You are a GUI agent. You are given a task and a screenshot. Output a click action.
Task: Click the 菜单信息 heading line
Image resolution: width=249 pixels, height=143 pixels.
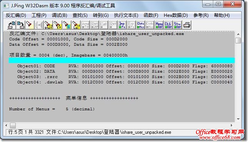[74, 98]
